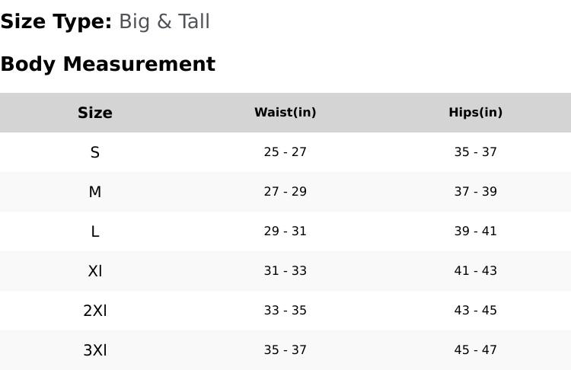
Task: Click hips value 43 - 45
Action: point(476,311)
